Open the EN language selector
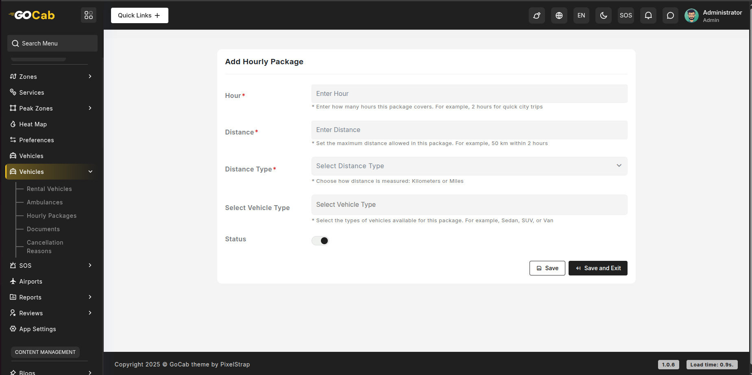This screenshot has height=375, width=752. [581, 15]
